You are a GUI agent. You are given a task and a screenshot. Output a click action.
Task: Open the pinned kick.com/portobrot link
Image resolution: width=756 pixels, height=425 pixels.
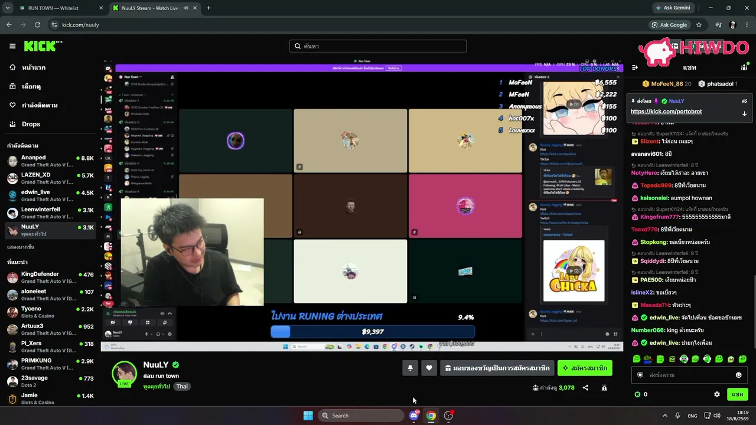click(666, 112)
